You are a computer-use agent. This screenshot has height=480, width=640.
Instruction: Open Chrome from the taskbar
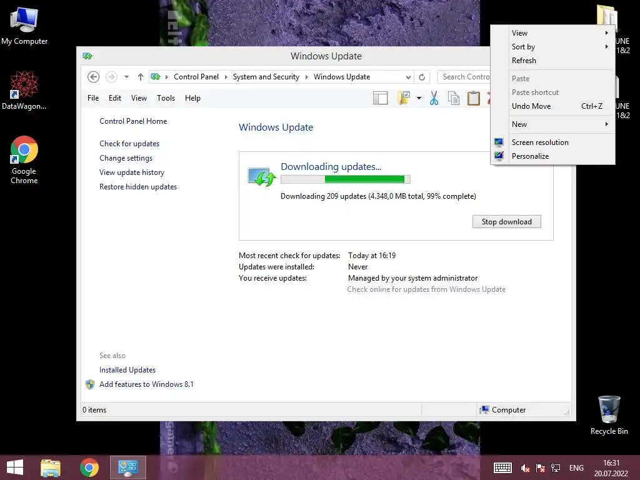pos(89,467)
